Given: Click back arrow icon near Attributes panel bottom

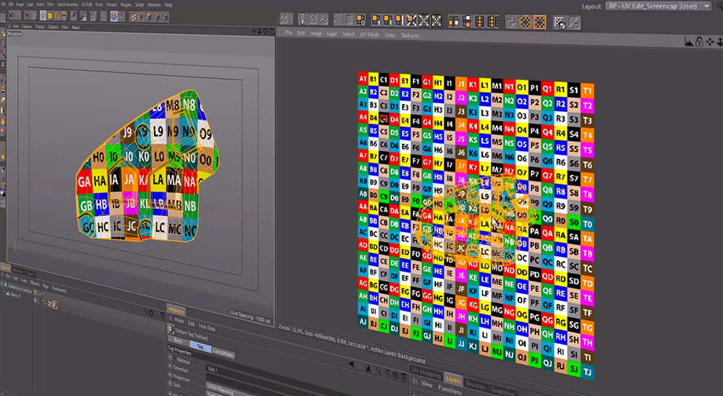Looking at the screenshot, I should [351, 364].
